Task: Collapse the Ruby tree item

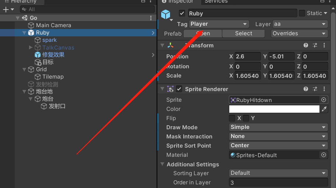Action: (x=24, y=33)
